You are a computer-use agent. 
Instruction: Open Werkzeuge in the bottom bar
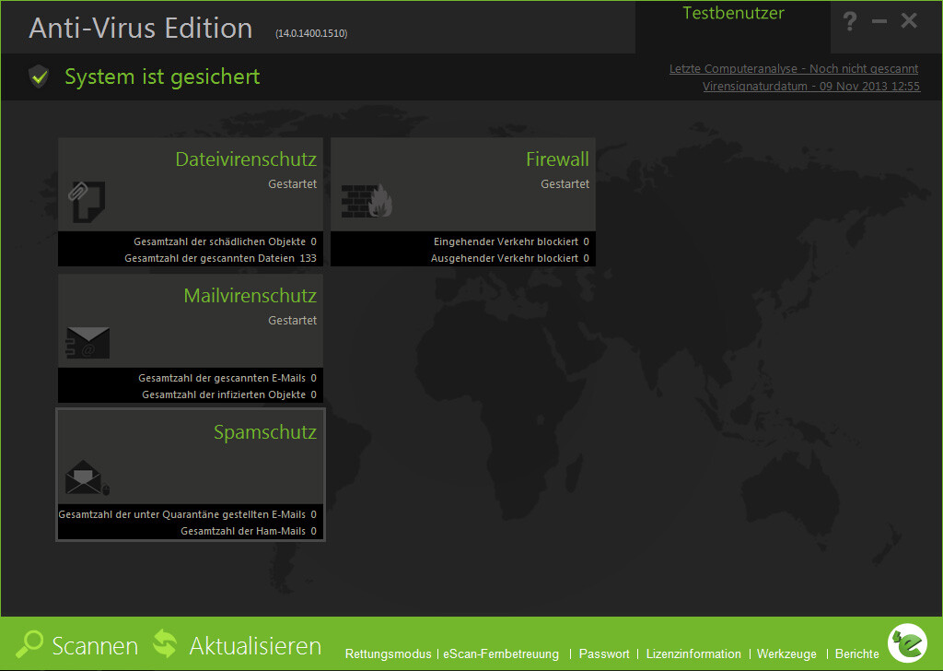coord(786,654)
